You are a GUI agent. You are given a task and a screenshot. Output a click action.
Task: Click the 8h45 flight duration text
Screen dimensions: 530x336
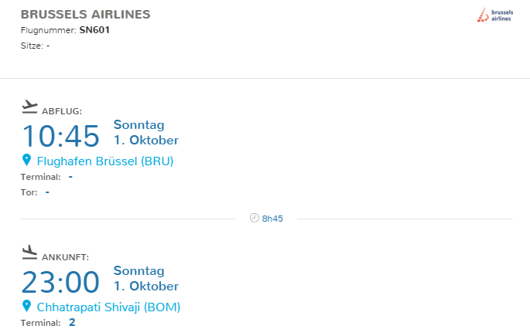click(x=272, y=219)
